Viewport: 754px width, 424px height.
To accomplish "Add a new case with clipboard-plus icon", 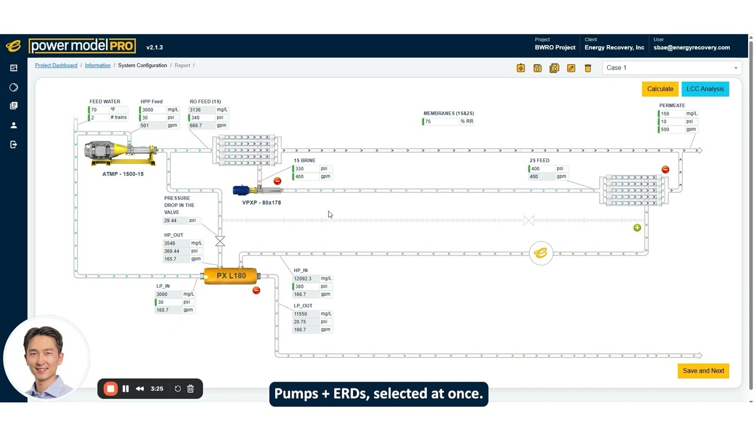I will coord(521,68).
